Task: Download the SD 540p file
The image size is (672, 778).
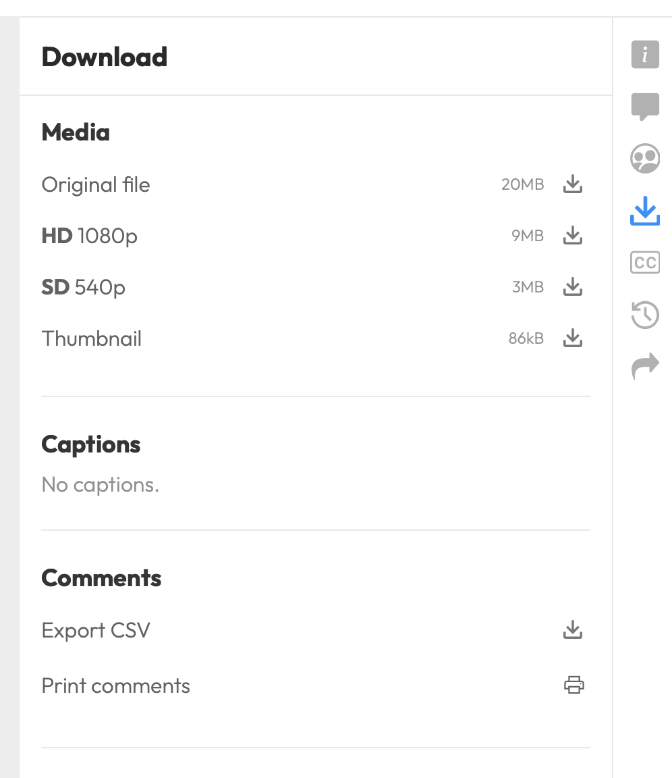Action: pyautogui.click(x=573, y=287)
